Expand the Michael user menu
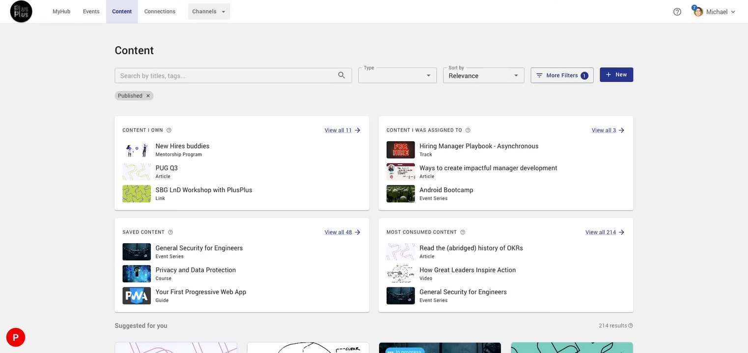Image resolution: width=748 pixels, height=353 pixels. [x=716, y=12]
